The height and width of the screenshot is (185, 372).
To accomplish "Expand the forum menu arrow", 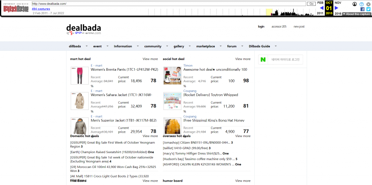I will point(242,46).
